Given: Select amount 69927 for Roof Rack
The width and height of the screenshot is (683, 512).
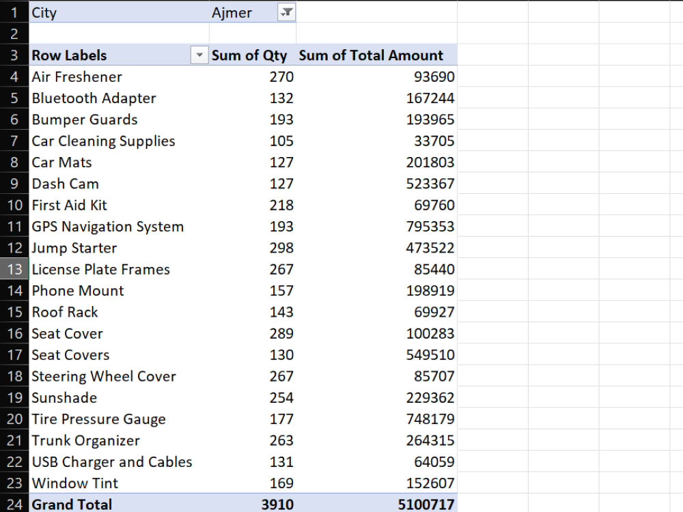Looking at the screenshot, I should coord(377,312).
